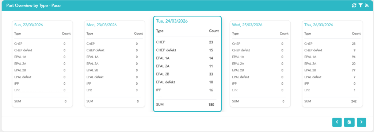The width and height of the screenshot is (374, 132).
Task: Click EPAL 1A count 94 on Thursday
Action: (x=354, y=57)
